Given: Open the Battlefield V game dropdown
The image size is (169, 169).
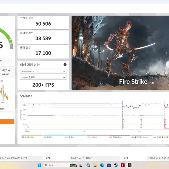Looking at the screenshot, I should tap(43, 71).
